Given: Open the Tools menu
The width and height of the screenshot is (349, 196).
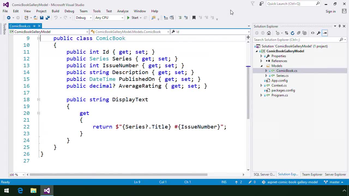Looking at the screenshot, I should 97,11.
